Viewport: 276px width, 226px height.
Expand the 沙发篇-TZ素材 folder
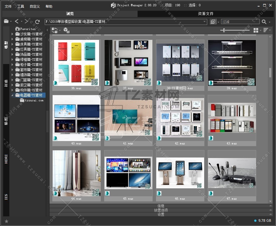pos(12,34)
